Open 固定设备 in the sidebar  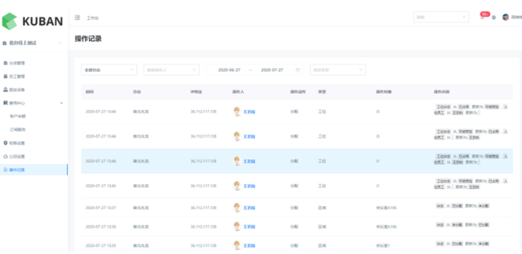(x=17, y=90)
